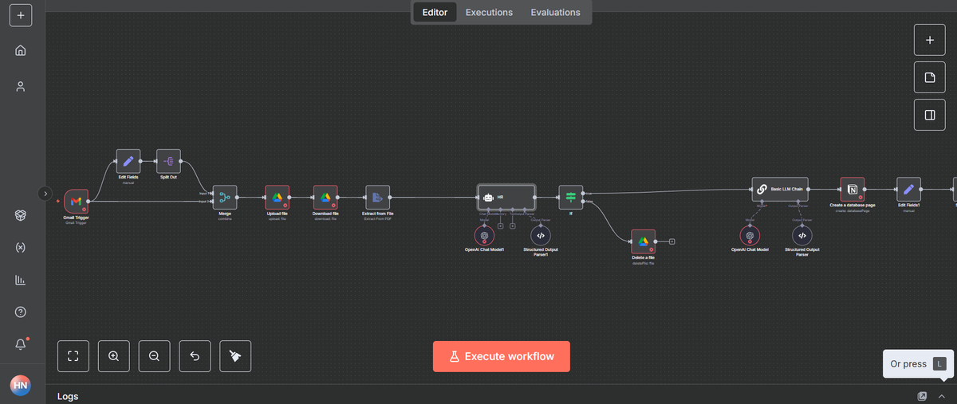
Task: Open the notifications bell icon
Action: (x=21, y=344)
